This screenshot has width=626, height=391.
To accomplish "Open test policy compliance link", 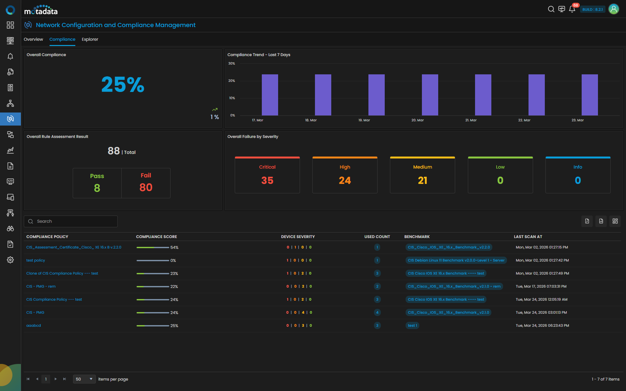I will coord(36,260).
